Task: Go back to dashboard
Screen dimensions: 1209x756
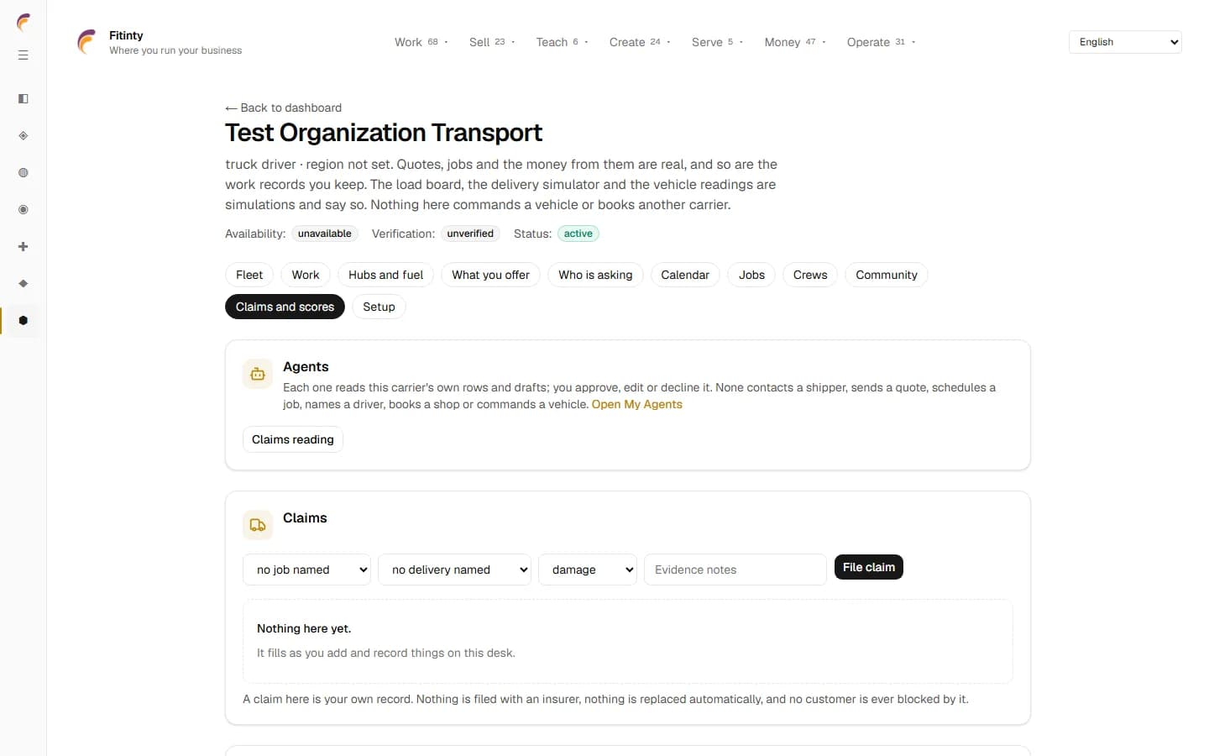Action: 284,108
